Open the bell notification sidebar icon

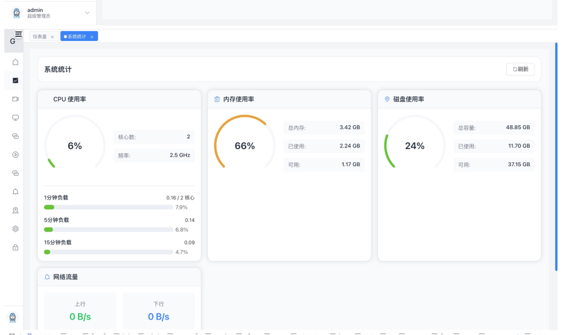click(15, 192)
